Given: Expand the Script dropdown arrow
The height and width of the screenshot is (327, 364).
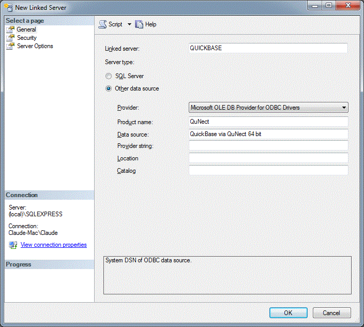Looking at the screenshot, I should click(x=129, y=24).
